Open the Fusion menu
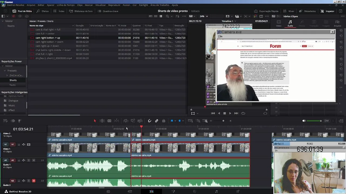Screen dimensions: 346x194 pyautogui.click(x=127, y=5)
